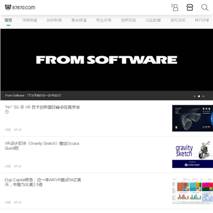
Task: Click the 07-21 date under the 5G XR article
Action: [18, 130]
